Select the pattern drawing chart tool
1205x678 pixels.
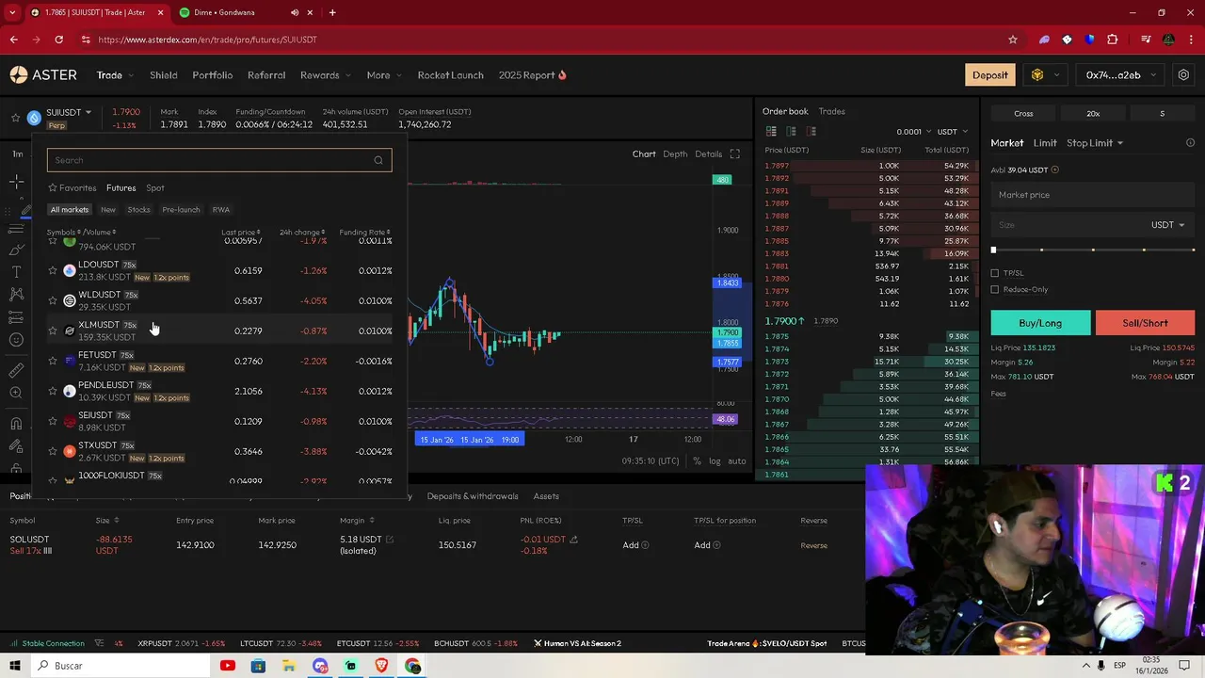16,295
